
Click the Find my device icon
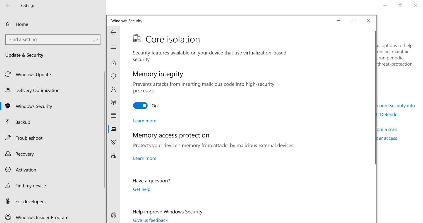tap(8, 186)
